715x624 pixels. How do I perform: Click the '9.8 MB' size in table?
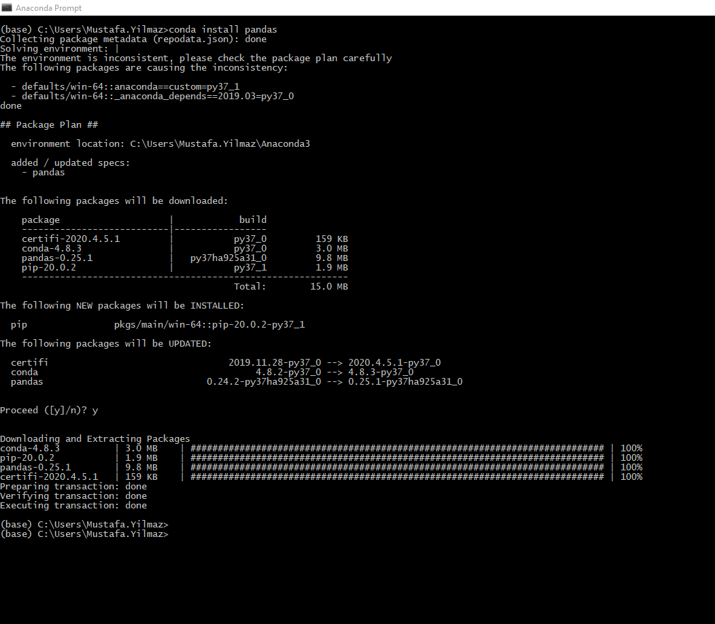coord(331,258)
